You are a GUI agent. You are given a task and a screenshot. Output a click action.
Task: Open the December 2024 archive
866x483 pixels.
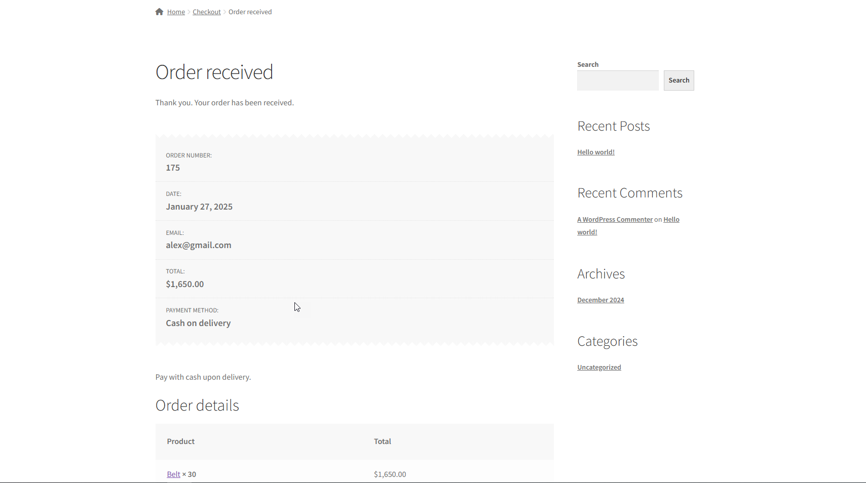click(600, 300)
